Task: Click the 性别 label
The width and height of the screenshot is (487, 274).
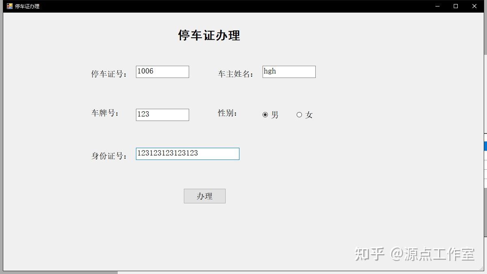Action: 228,113
